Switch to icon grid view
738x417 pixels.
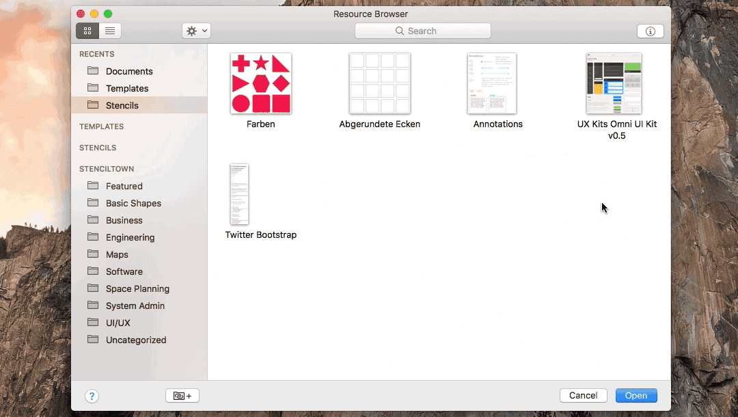coord(87,31)
